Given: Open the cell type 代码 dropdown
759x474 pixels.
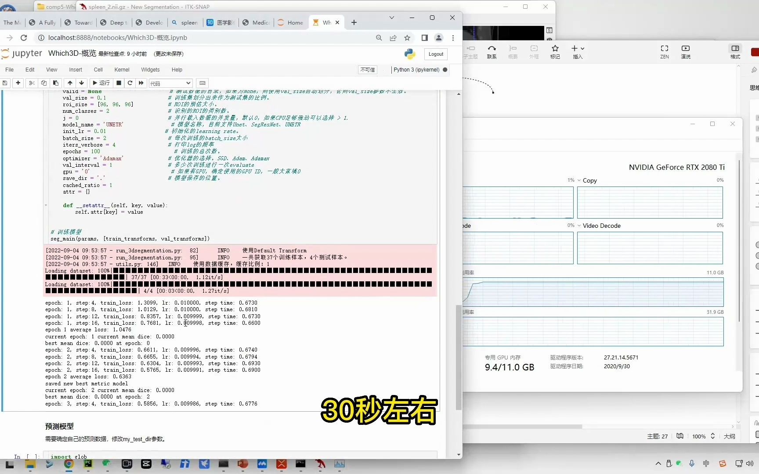Looking at the screenshot, I should [x=170, y=83].
